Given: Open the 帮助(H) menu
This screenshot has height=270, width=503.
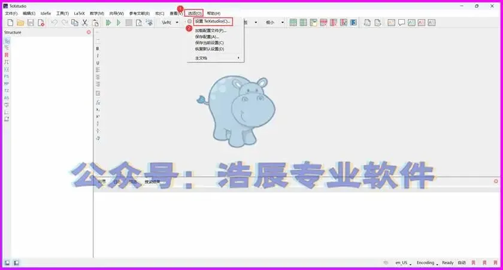Looking at the screenshot, I should click(x=214, y=13).
